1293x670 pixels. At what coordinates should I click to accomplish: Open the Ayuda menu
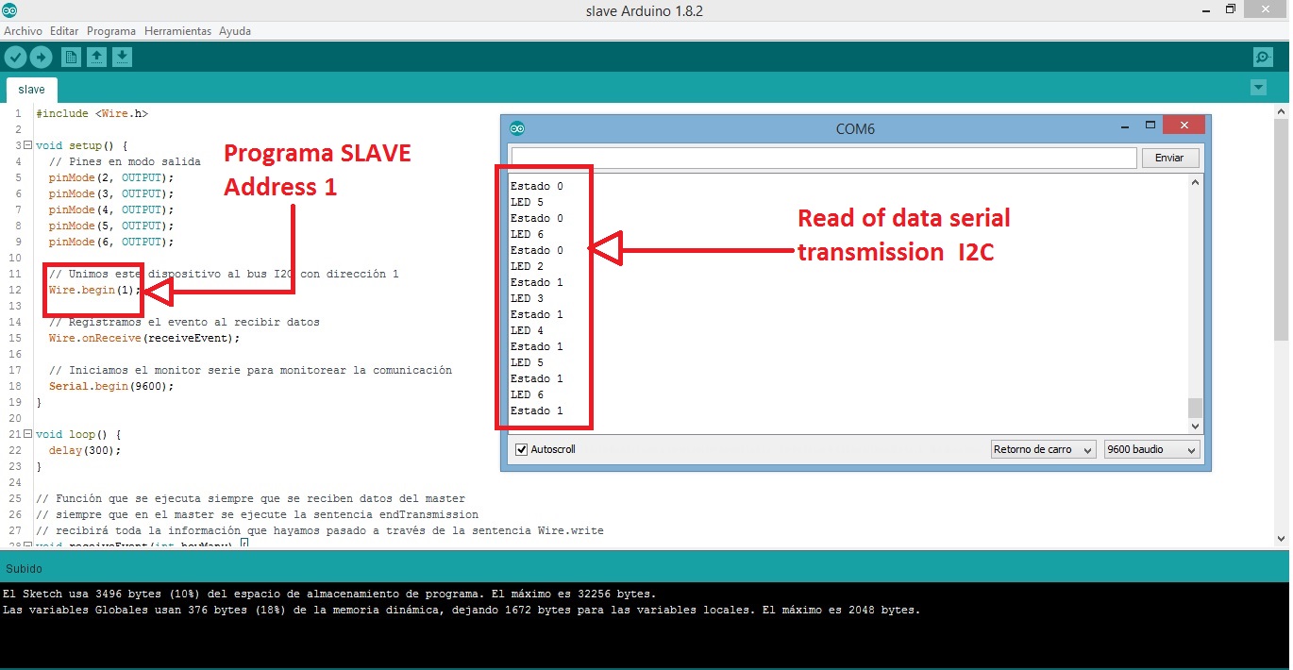[x=235, y=31]
